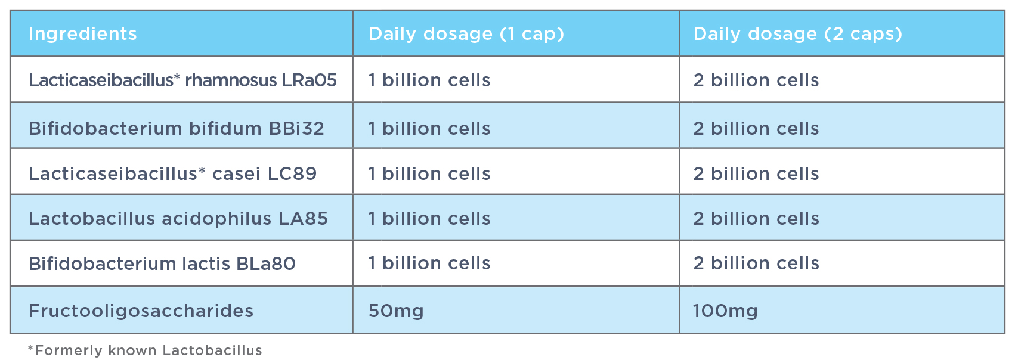
Task: Click 2 billion cells in BBi32 row
Action: [756, 128]
